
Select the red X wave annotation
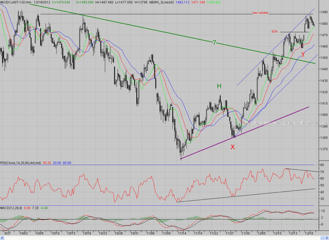[x=233, y=147]
